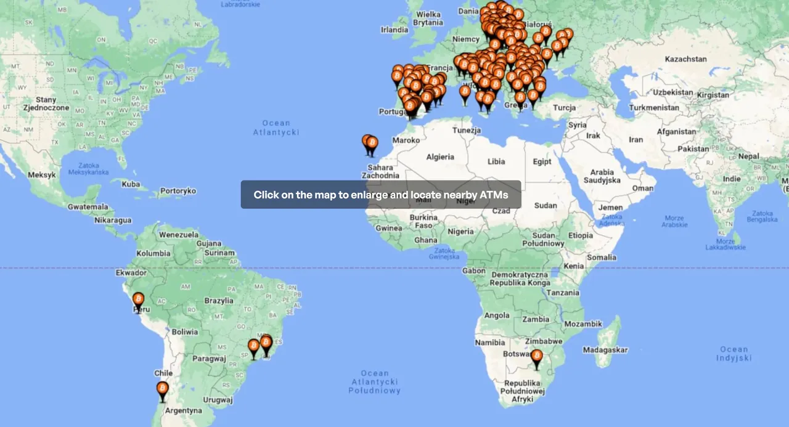Click the Afganistan country label
789x427 pixels.
676,131
